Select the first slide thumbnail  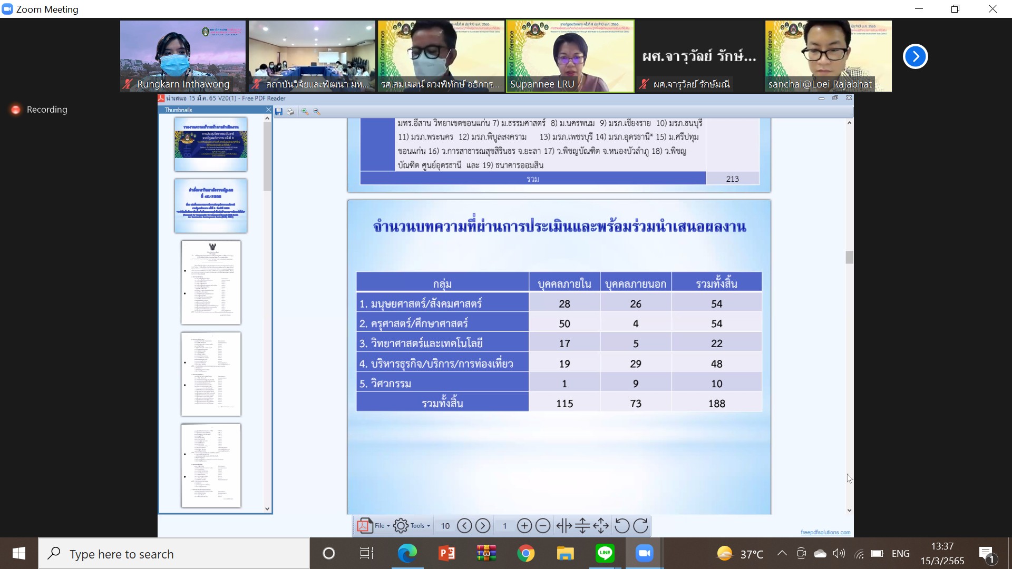pyautogui.click(x=211, y=144)
